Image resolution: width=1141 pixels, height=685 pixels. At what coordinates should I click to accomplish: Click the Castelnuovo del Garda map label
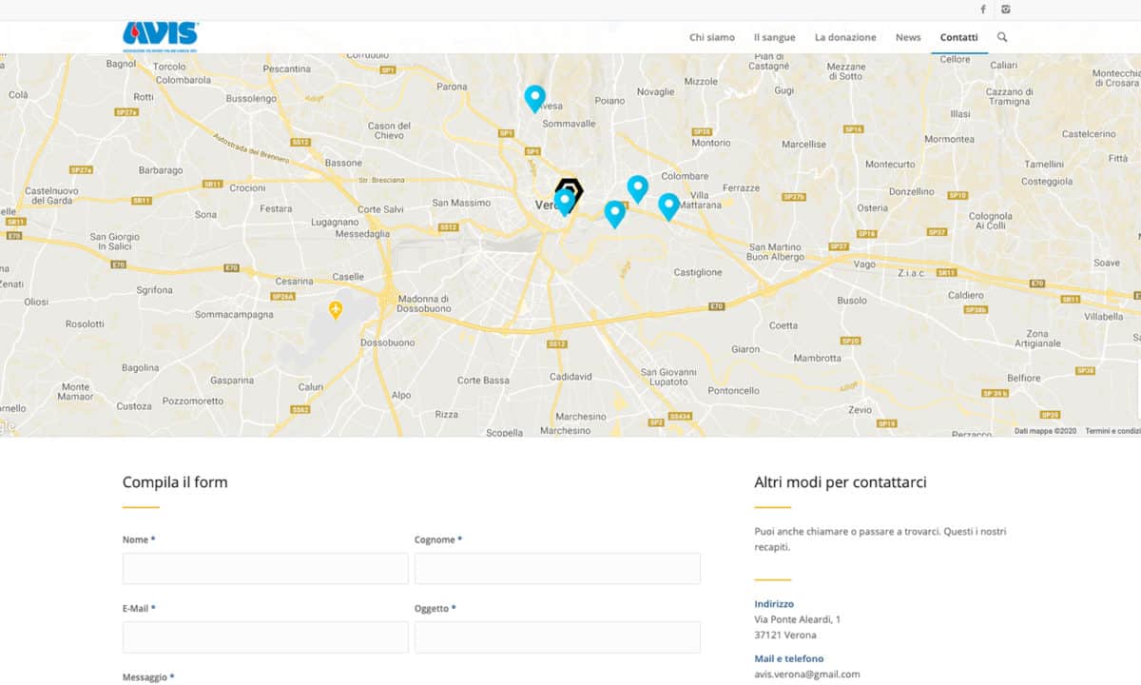pyautogui.click(x=50, y=195)
